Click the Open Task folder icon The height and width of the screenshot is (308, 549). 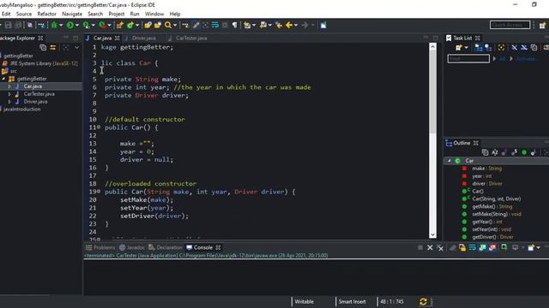click(x=158, y=25)
